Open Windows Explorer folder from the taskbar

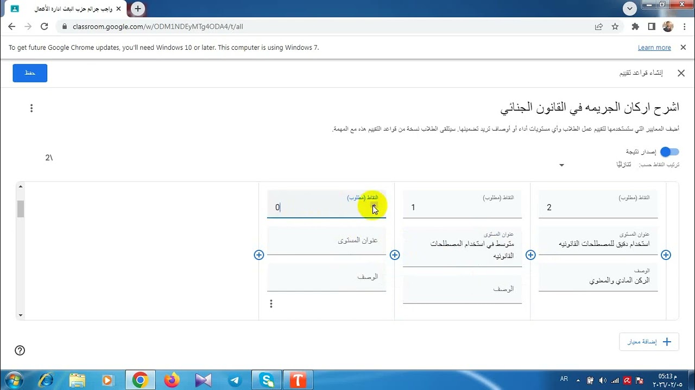click(x=77, y=380)
